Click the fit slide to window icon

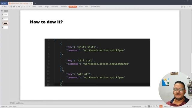coord(190,106)
